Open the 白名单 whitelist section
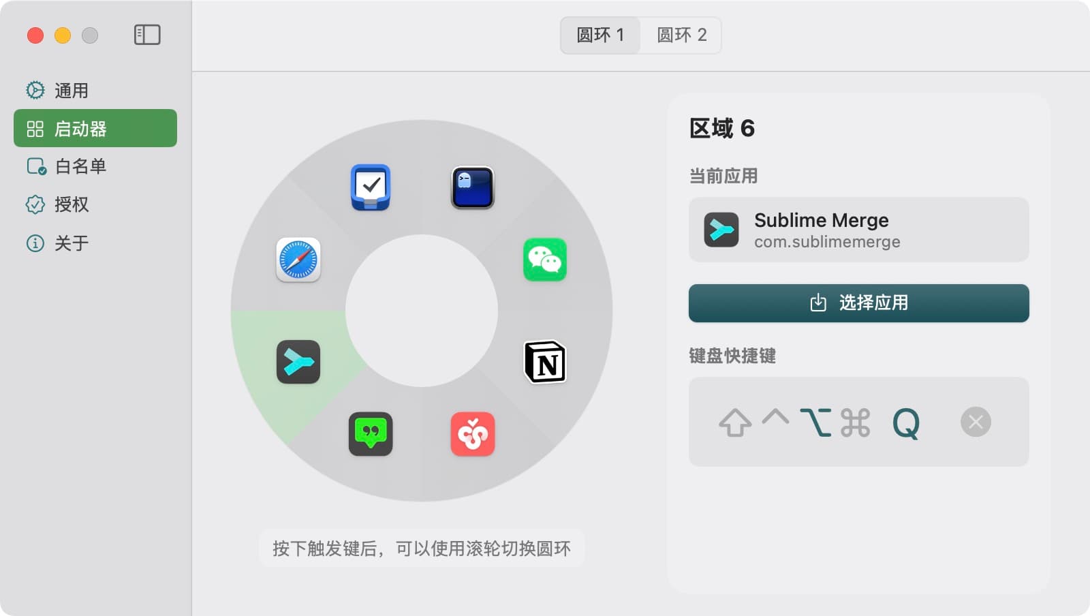Screen dimensions: 1090x616 tap(95, 166)
